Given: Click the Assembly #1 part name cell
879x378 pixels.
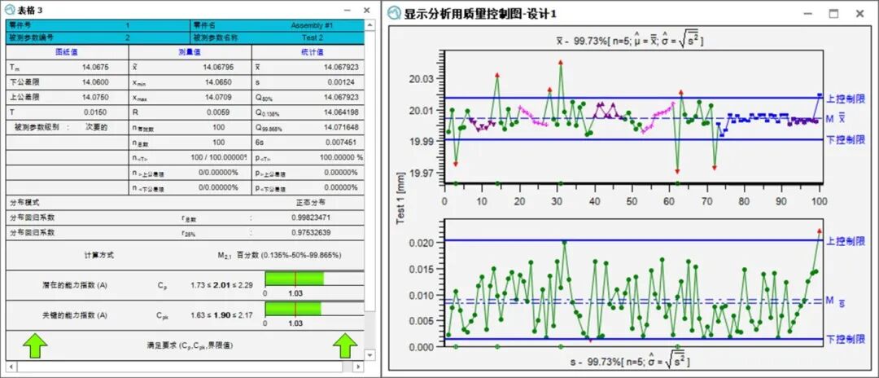Looking at the screenshot, I should (313, 26).
